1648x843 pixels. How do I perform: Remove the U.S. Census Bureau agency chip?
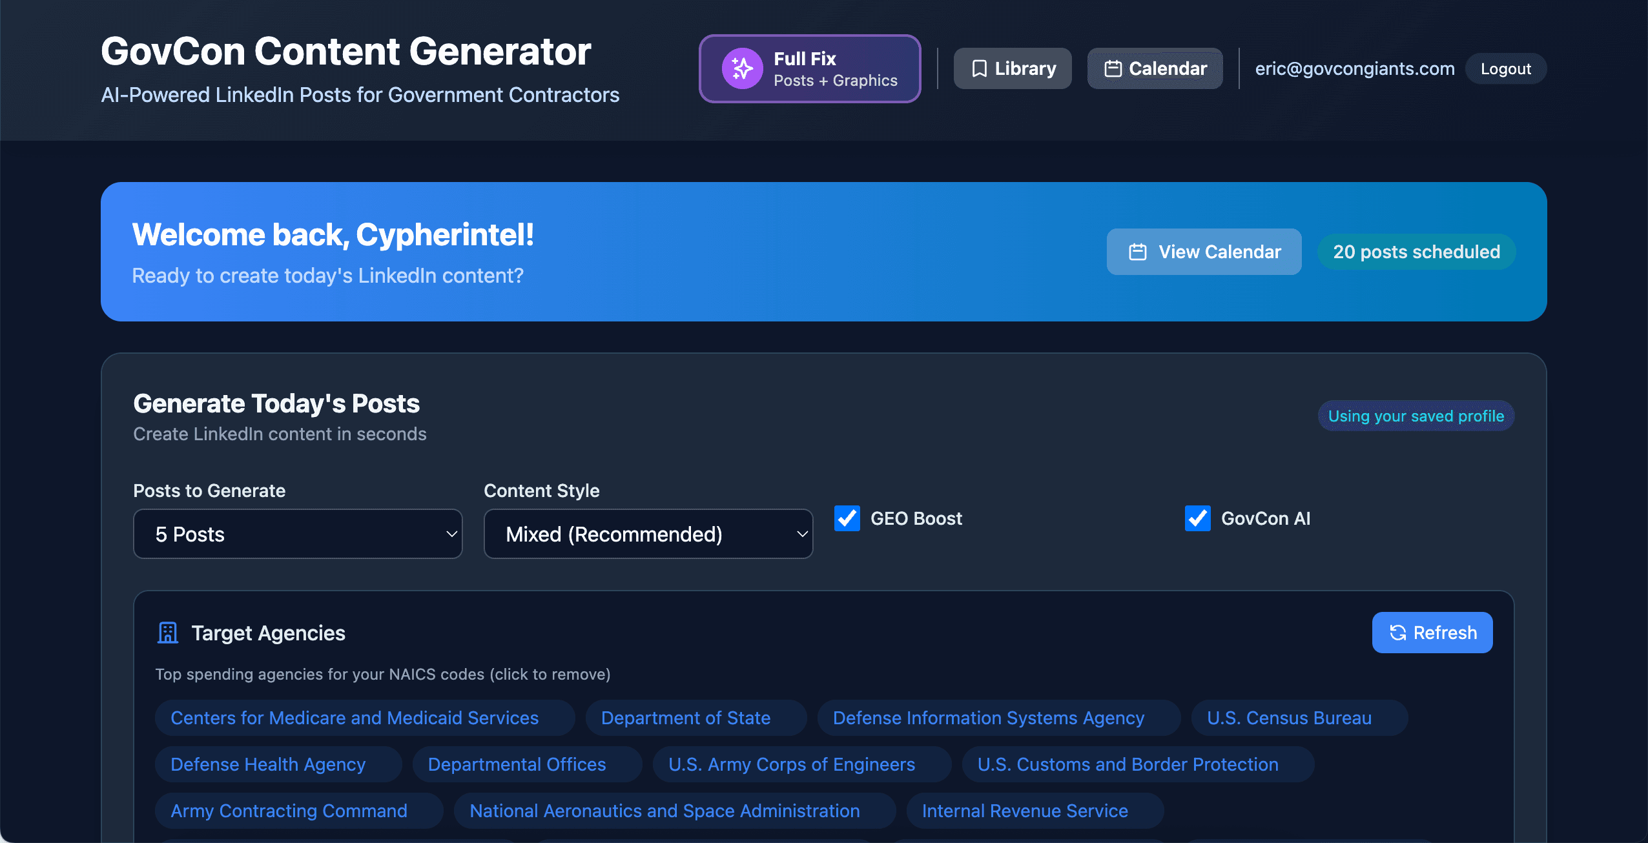tap(1299, 718)
